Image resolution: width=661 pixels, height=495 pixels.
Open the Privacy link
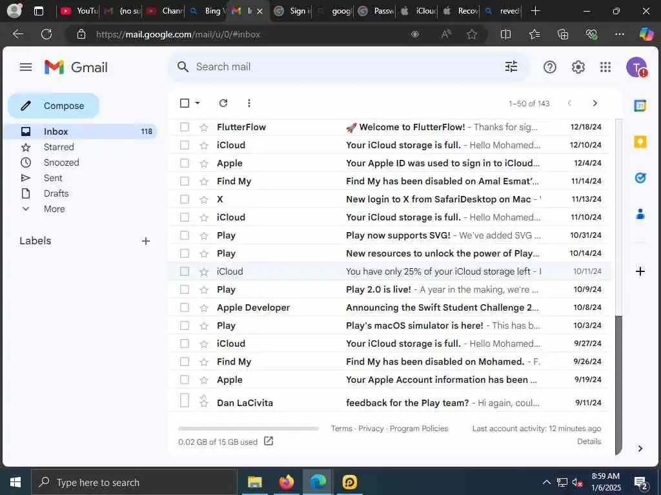point(371,429)
